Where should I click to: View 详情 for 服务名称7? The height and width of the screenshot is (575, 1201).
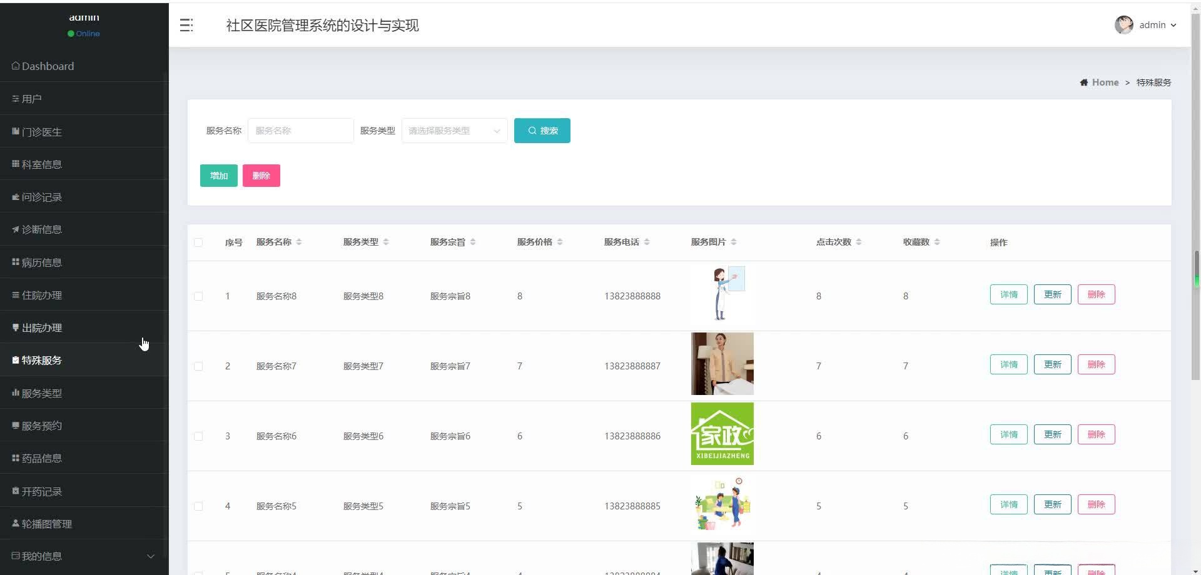coord(1008,364)
